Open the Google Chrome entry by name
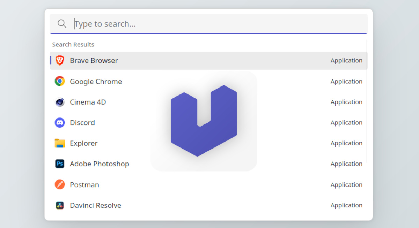The width and height of the screenshot is (419, 228). [x=96, y=82]
